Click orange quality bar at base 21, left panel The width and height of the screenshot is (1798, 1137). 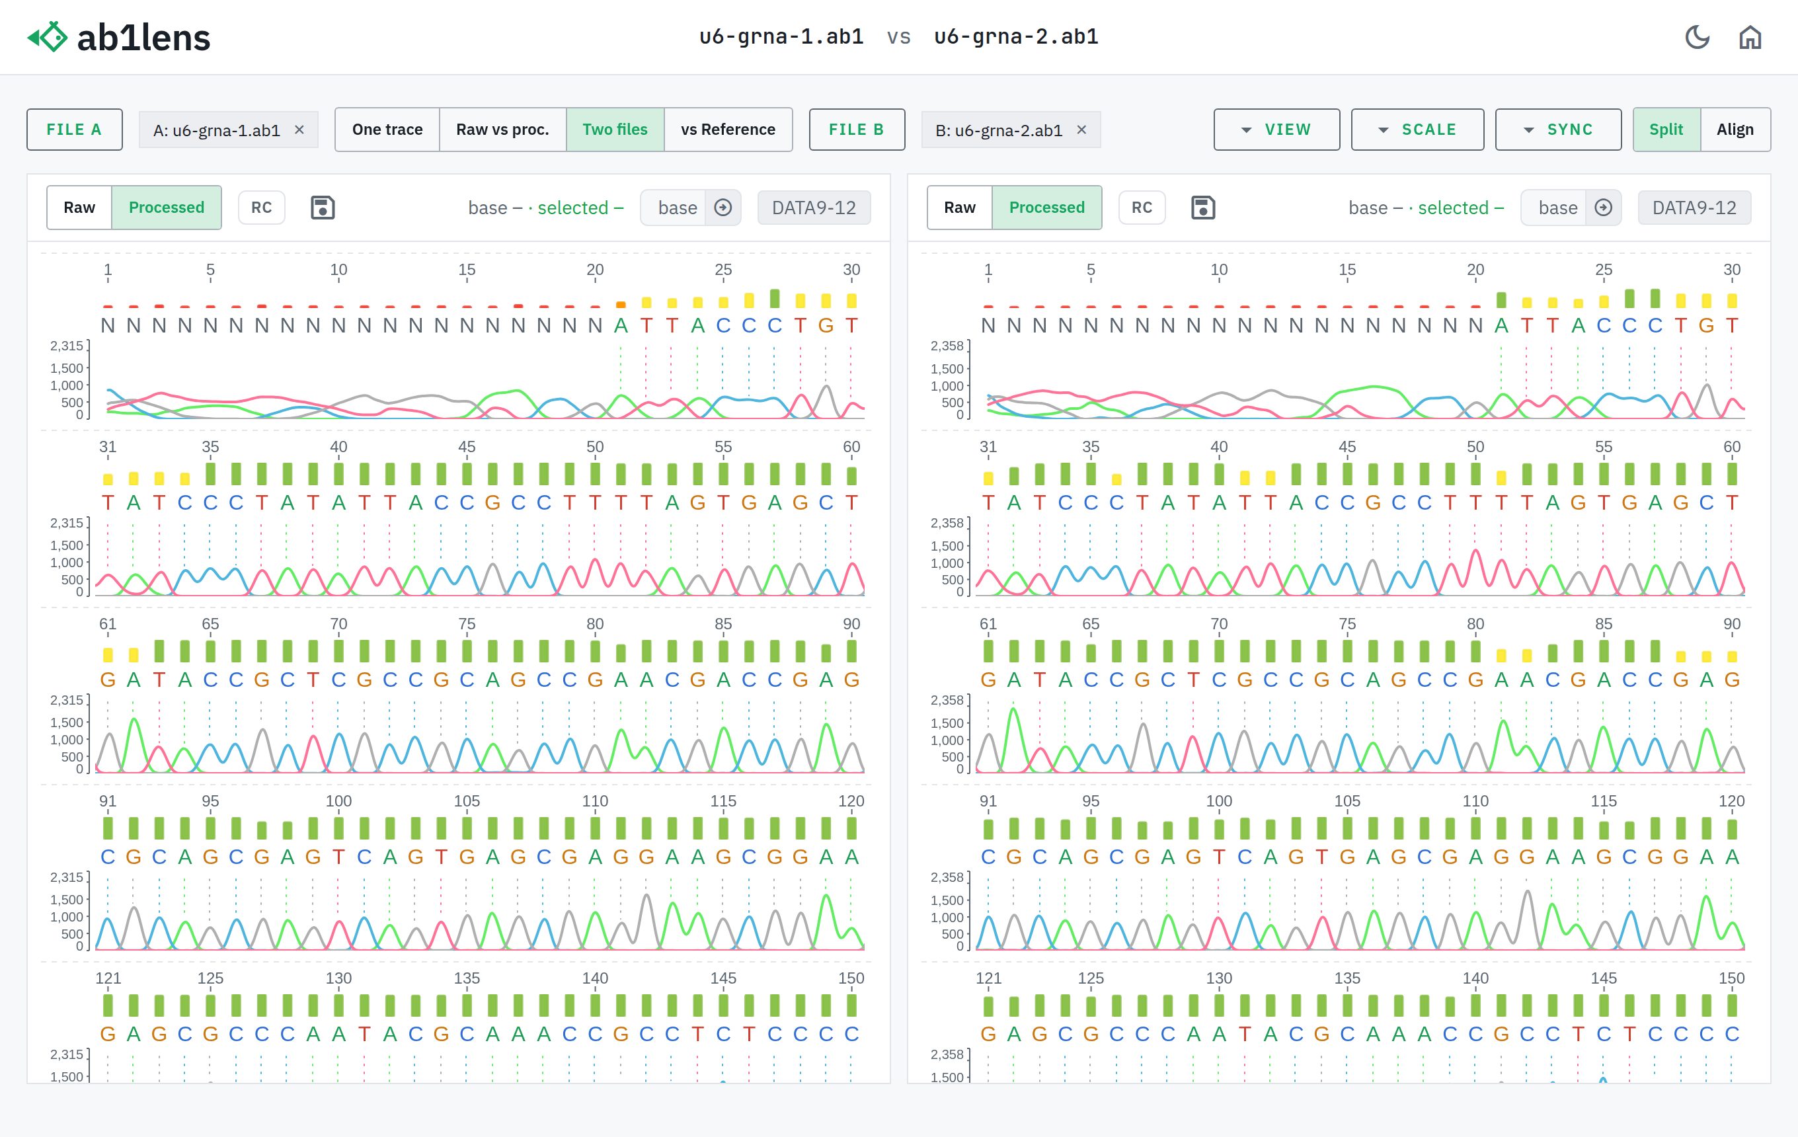[x=621, y=305]
